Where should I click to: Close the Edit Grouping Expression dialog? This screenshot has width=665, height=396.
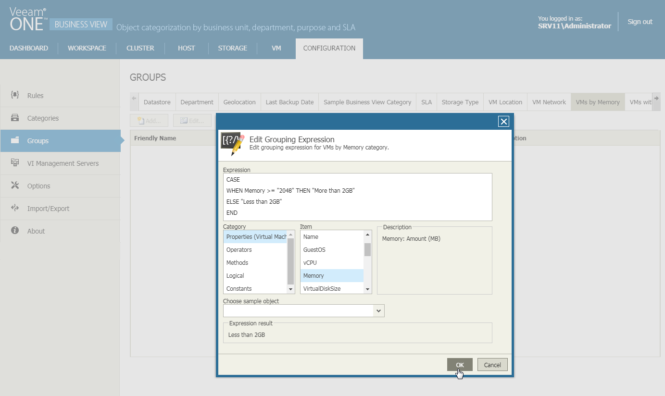[x=503, y=122]
